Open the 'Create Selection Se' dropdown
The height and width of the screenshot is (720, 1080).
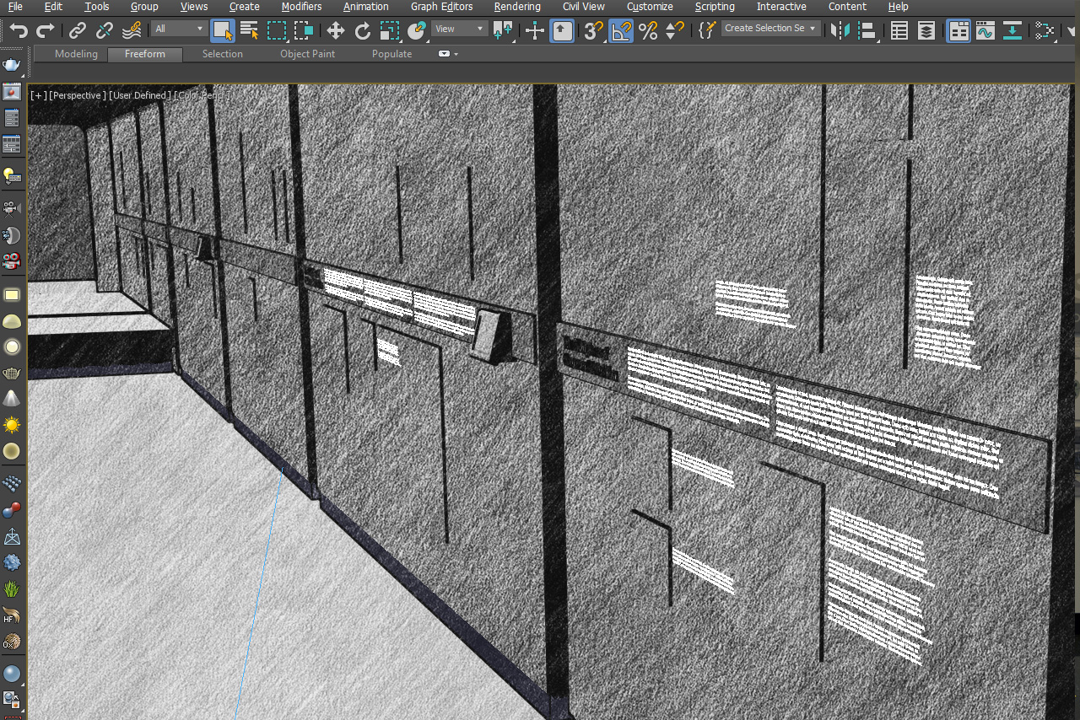tap(771, 29)
